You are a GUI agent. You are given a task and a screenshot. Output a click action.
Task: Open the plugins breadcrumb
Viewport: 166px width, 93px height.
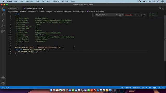pos(68,12)
